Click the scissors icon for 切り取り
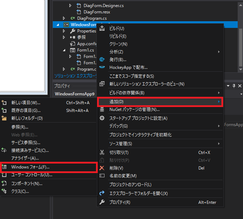This screenshot has width=243, height=219. click(102, 152)
